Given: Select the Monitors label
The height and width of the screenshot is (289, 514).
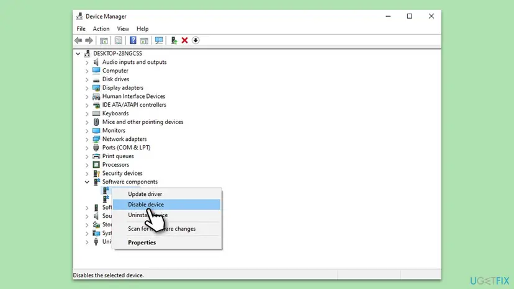Looking at the screenshot, I should point(114,130).
